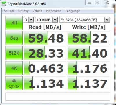
Task: Click the Seq read result 59.48
Action: pyautogui.click(x=45, y=38)
